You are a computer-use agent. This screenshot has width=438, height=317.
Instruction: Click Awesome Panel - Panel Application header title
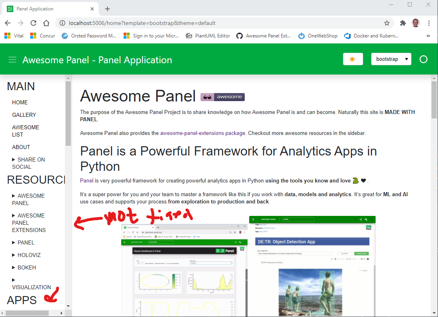point(97,60)
